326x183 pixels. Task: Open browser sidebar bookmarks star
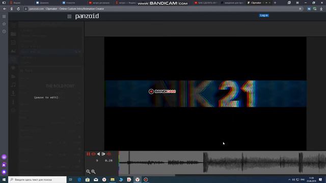click(4, 24)
